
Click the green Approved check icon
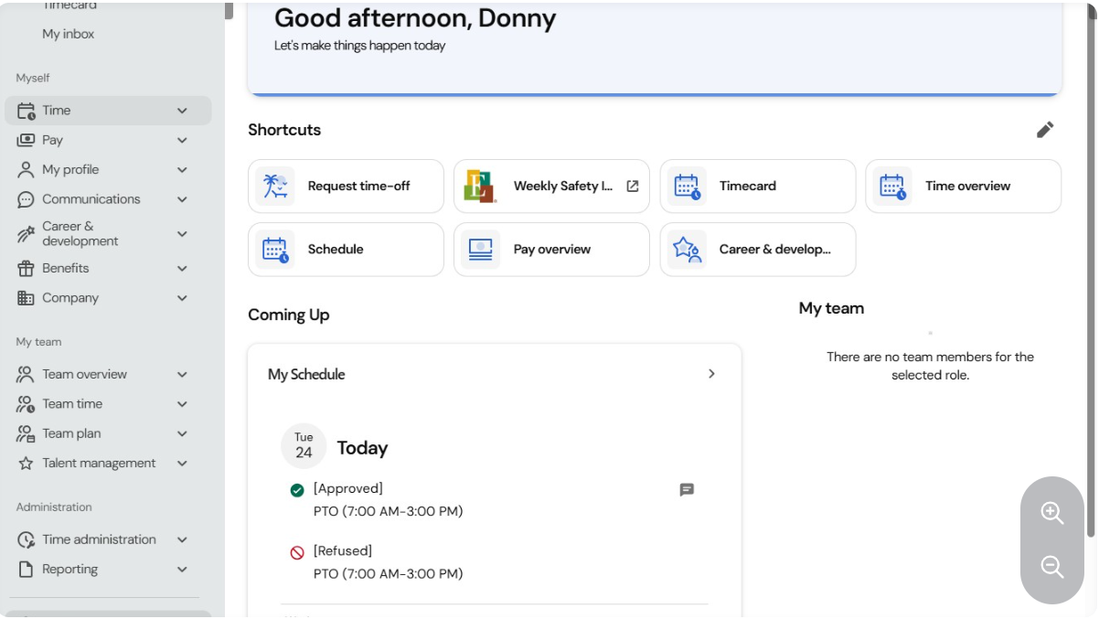point(297,491)
